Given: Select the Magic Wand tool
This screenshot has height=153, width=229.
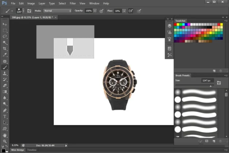Looking at the screenshot, I should pos(5,42).
